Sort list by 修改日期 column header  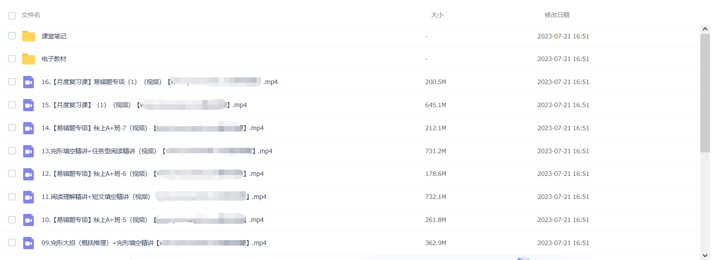pyautogui.click(x=557, y=15)
